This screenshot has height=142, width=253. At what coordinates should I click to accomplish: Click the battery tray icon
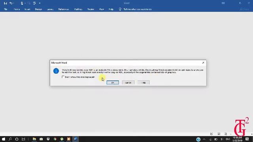pyautogui.click(x=216, y=139)
